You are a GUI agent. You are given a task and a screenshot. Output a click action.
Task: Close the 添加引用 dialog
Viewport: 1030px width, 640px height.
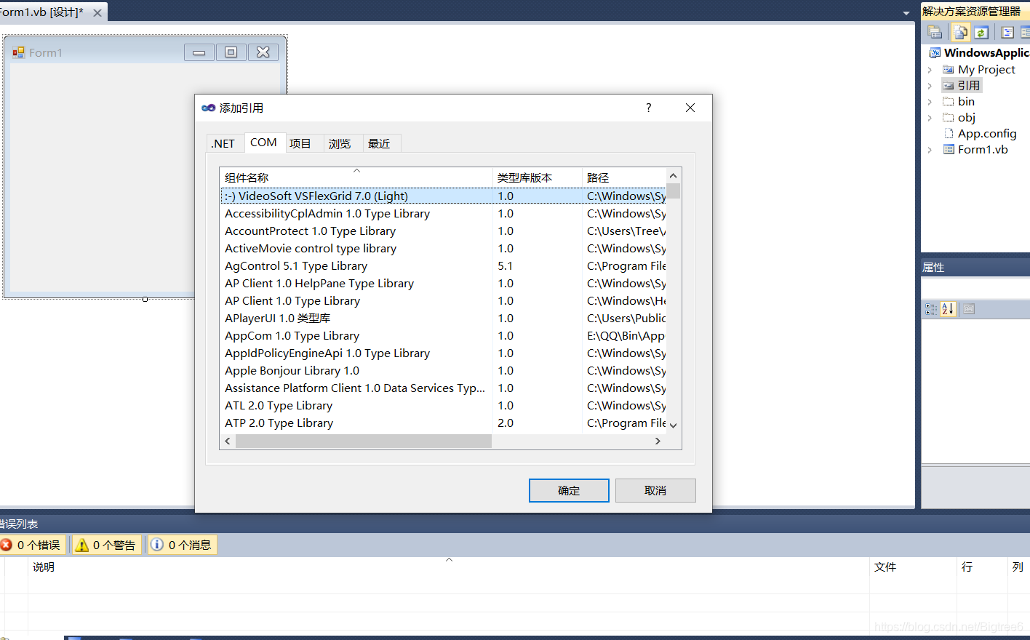click(x=690, y=108)
